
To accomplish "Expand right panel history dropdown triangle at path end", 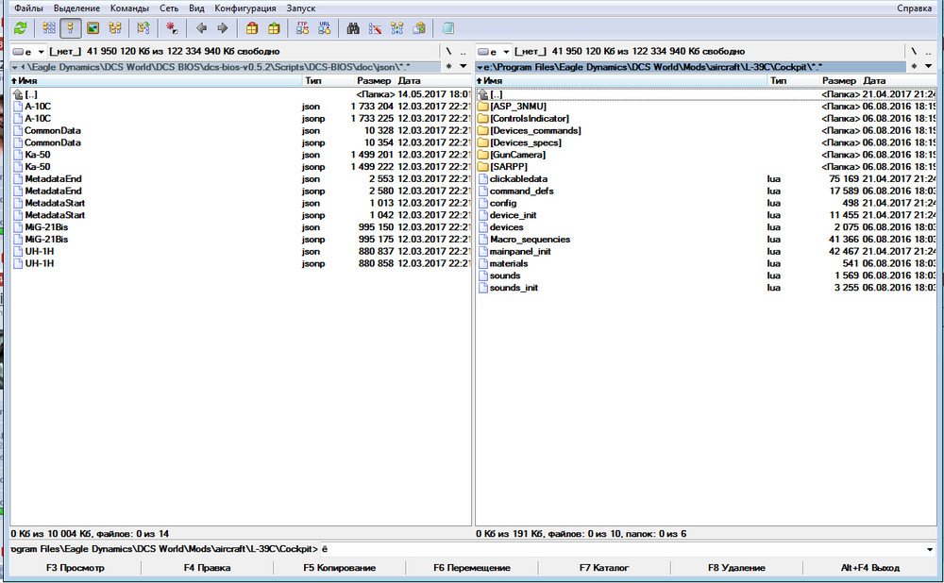I will click(x=928, y=66).
